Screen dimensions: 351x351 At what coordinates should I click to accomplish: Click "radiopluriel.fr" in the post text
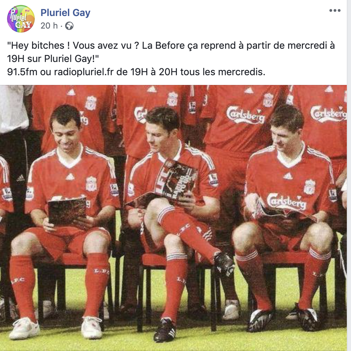coord(84,72)
